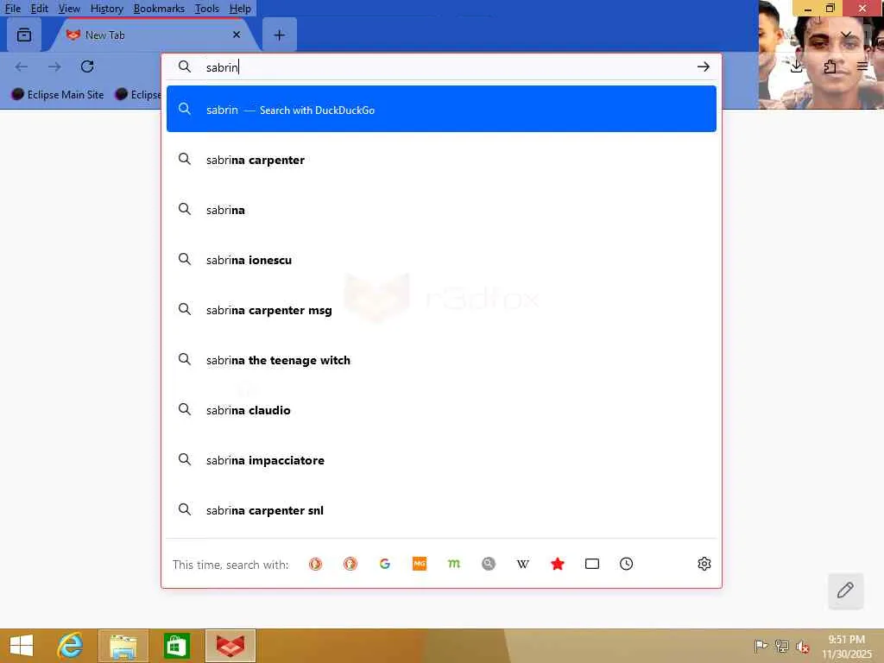Choose 'sabrina impacciatore' suggestion

441,461
